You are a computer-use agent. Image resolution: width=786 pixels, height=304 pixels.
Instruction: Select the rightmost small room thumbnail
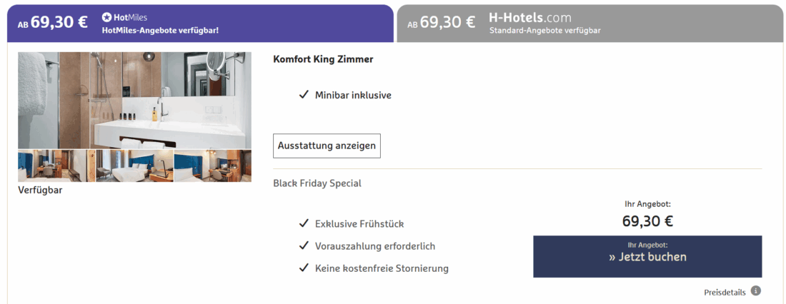click(213, 166)
